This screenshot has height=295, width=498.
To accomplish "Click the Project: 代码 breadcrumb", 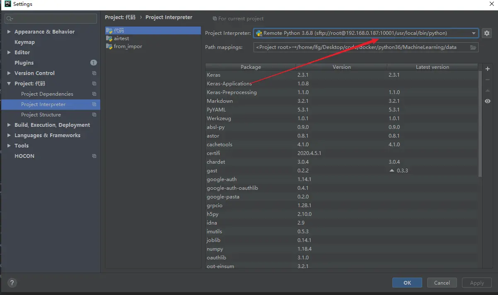I will tap(120, 17).
